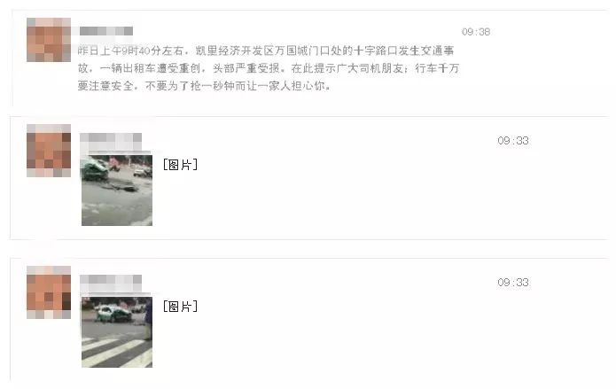The image size is (616, 389).
Task: Click the text line starting with 昨日上午9时40分左右
Action: click(x=266, y=51)
